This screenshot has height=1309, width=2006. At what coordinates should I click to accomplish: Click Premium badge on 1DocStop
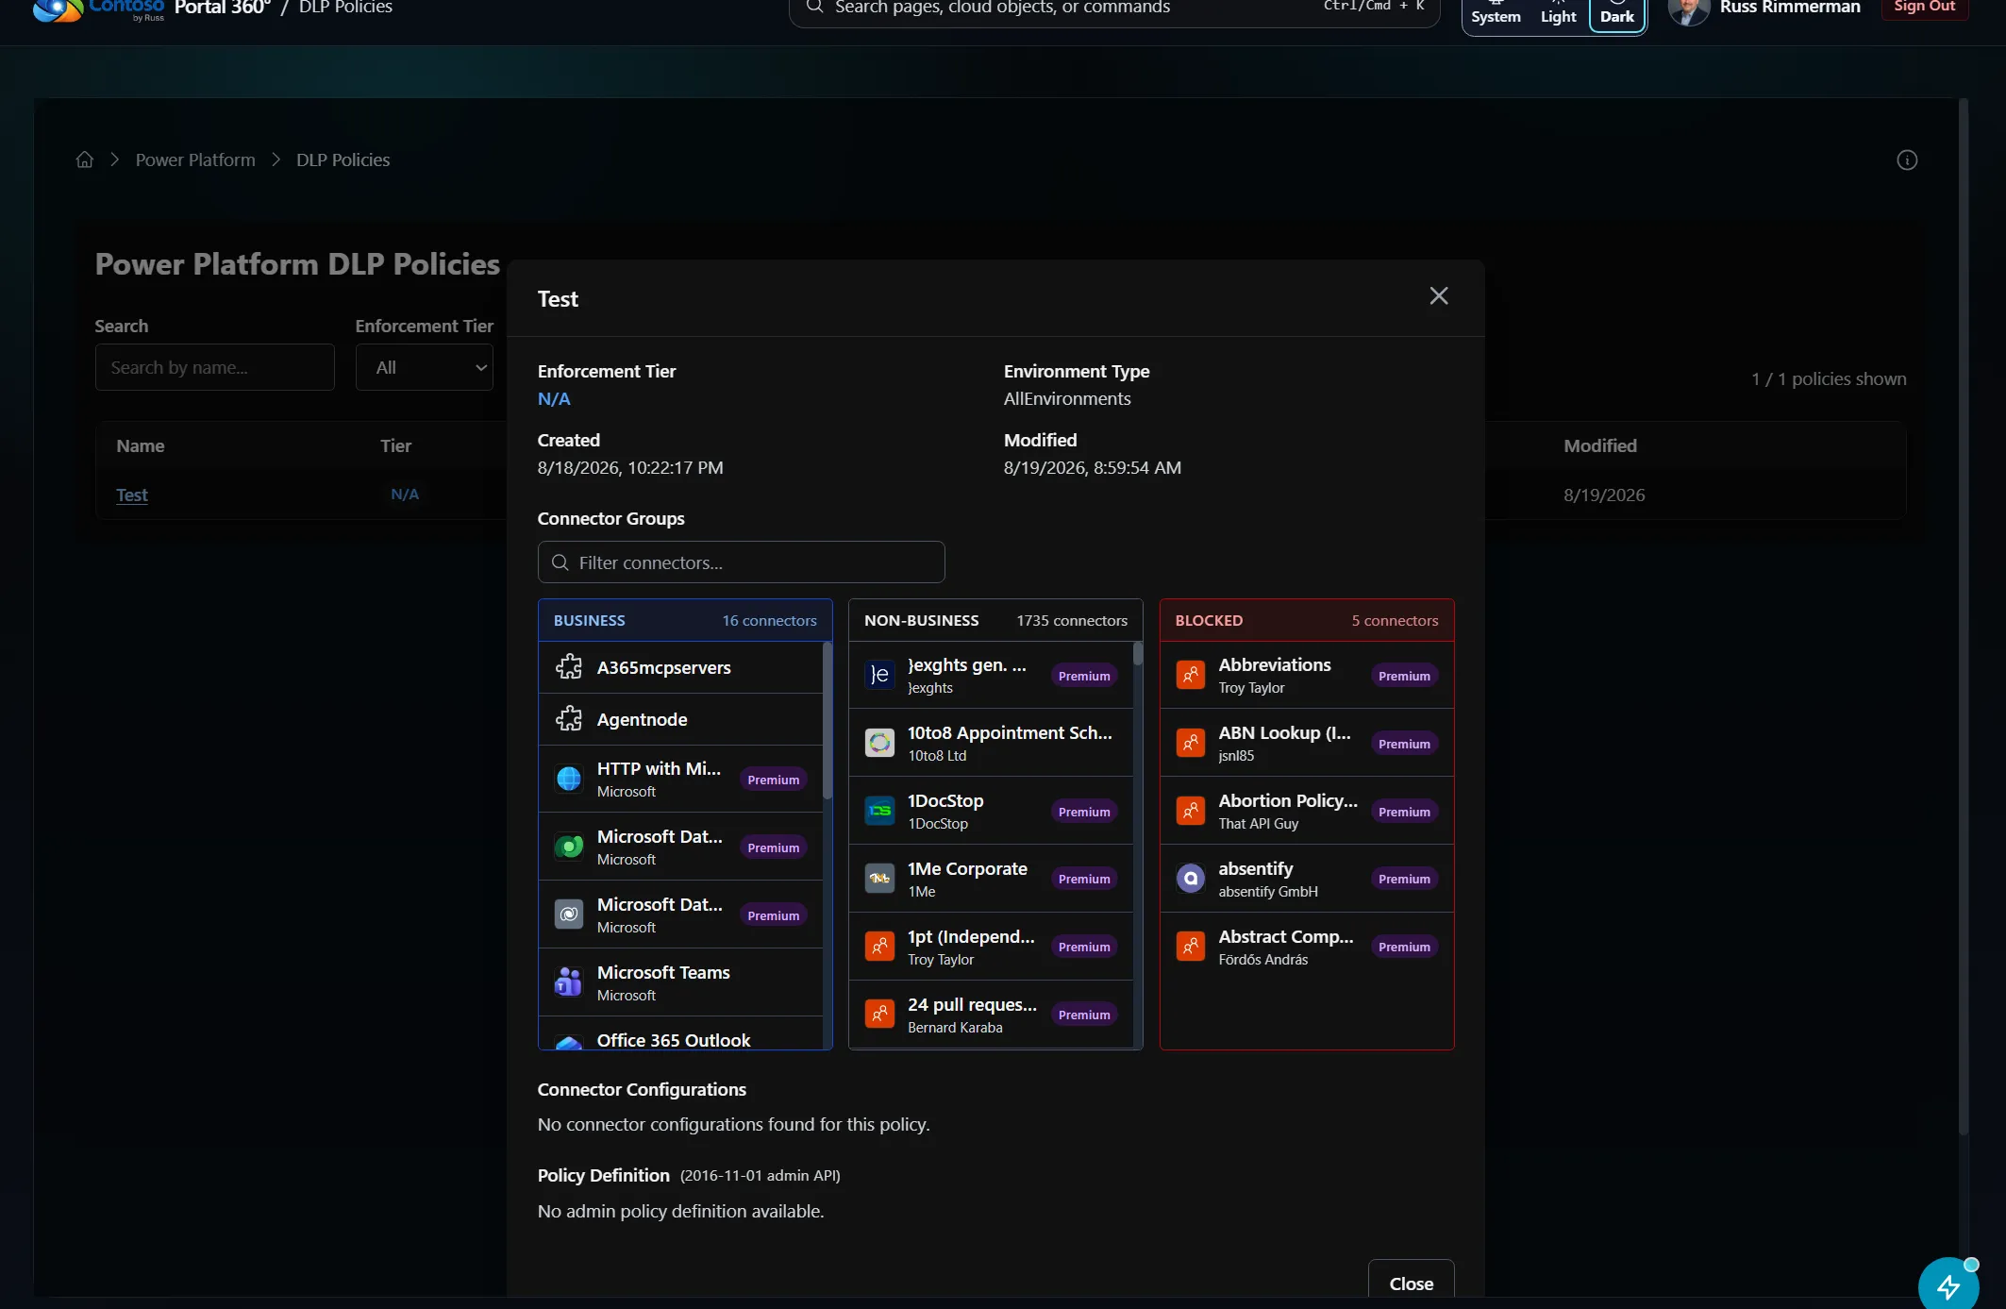(1084, 812)
